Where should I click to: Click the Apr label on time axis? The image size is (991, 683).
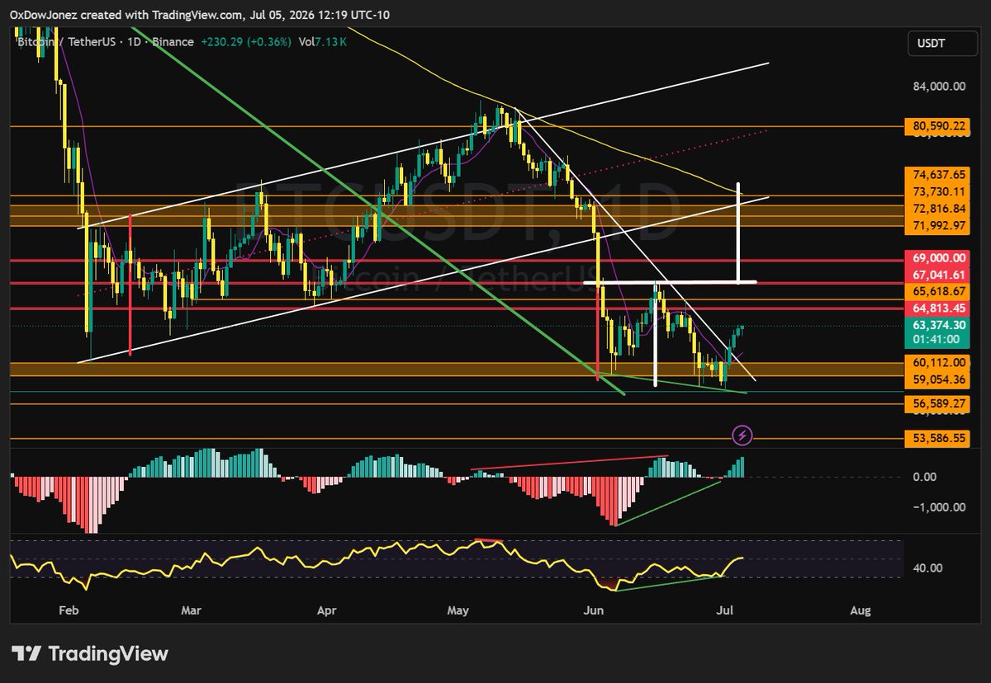coord(327,610)
